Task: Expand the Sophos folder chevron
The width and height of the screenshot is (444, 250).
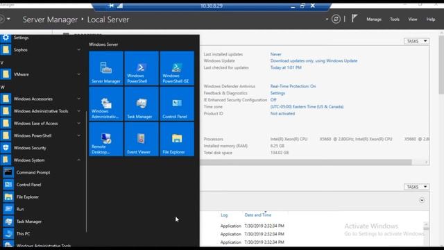Action: (78, 49)
